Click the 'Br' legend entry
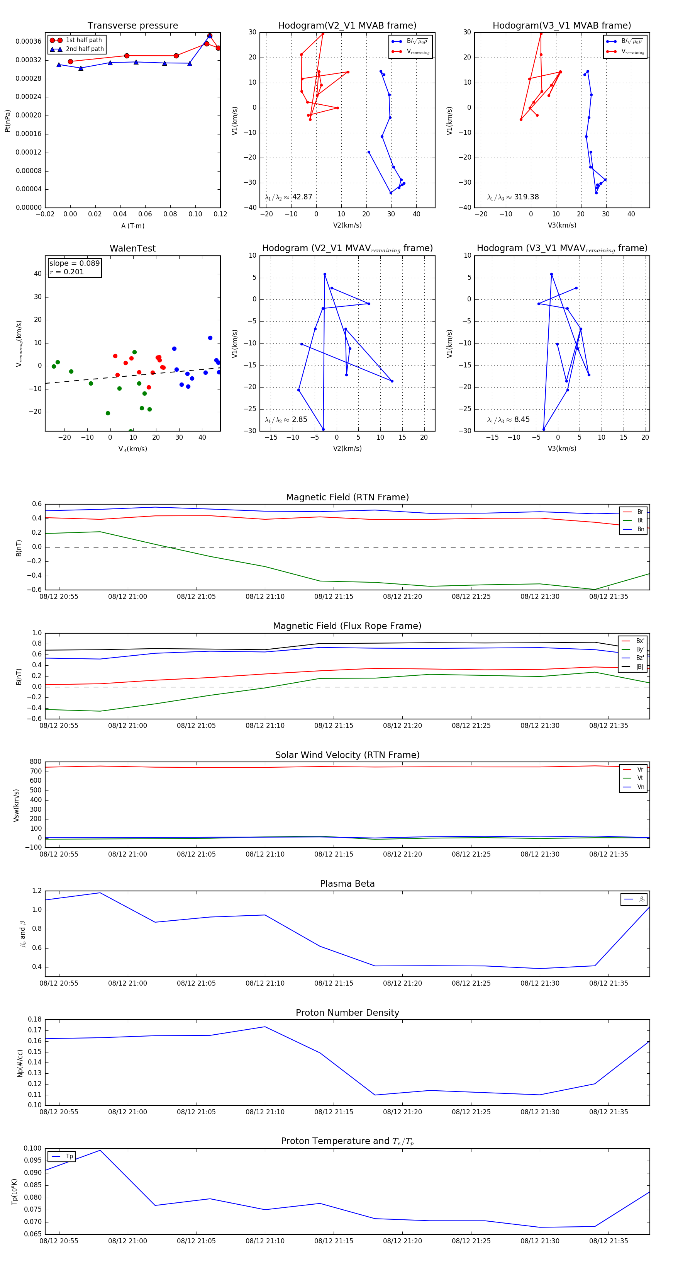This screenshot has height=1275, width=695. point(633,512)
